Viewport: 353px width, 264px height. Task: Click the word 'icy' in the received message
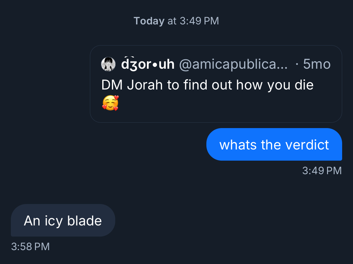coord(54,221)
